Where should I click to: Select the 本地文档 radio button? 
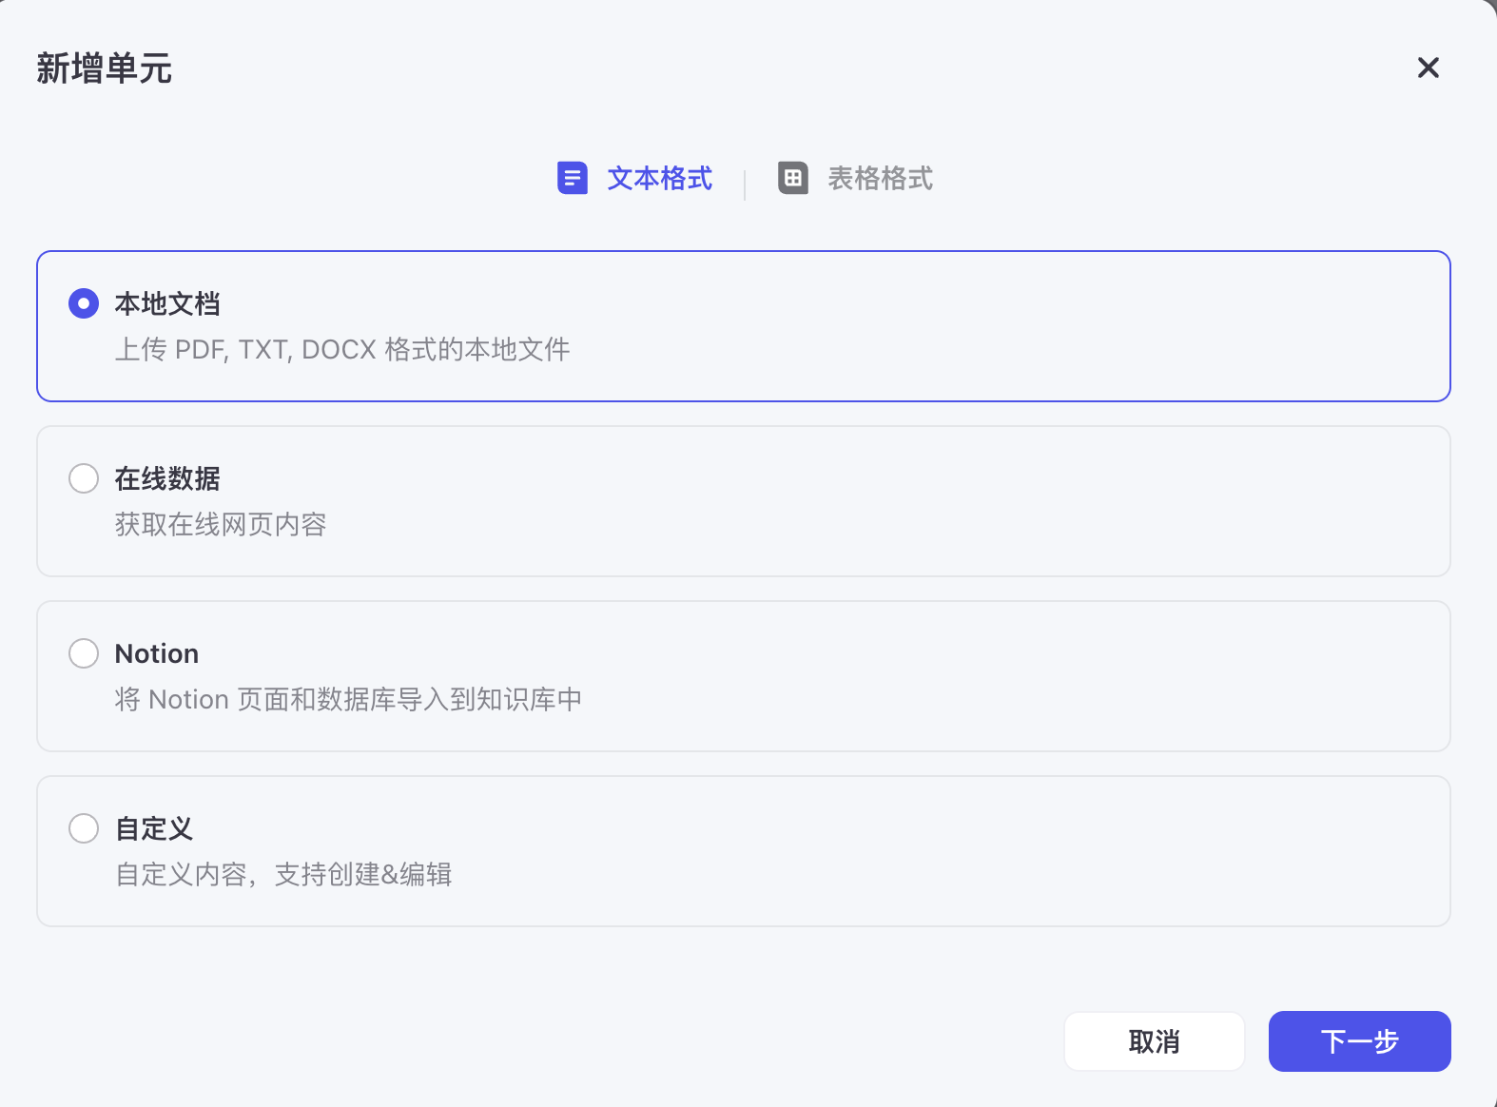[x=84, y=304]
